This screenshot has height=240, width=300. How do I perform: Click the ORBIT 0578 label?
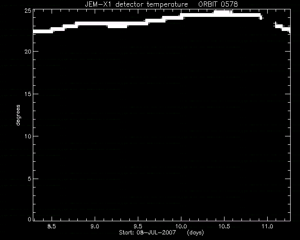point(218,4)
